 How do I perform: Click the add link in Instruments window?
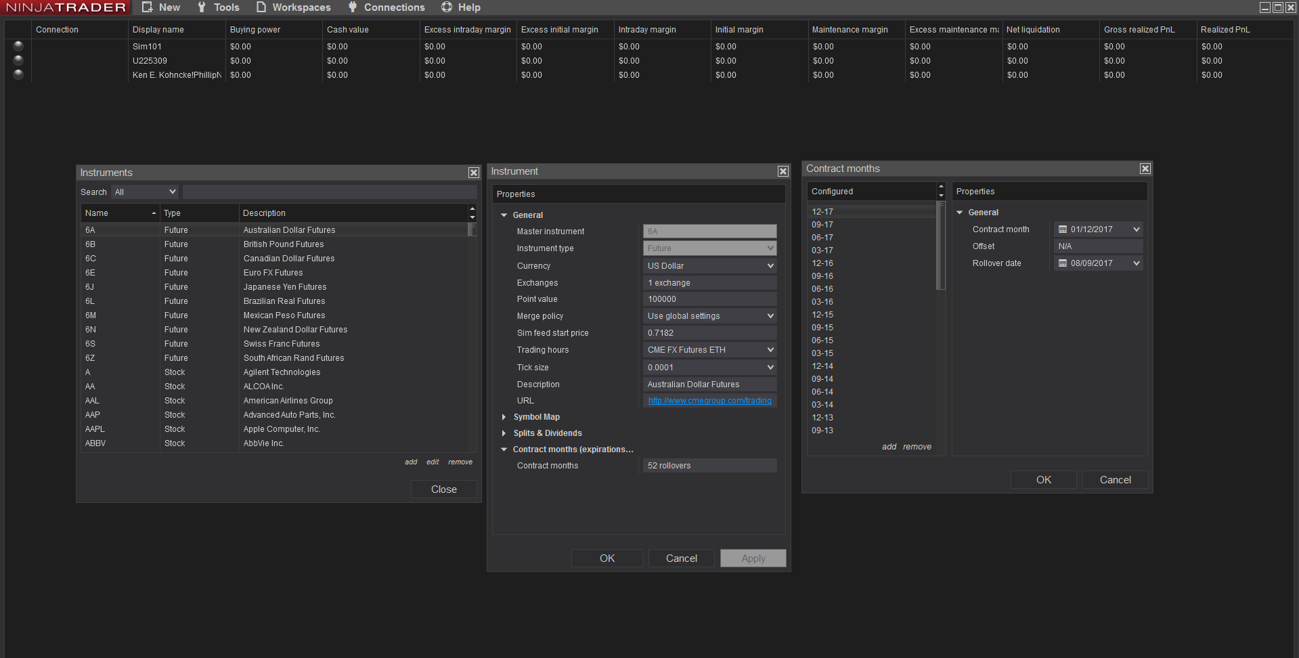click(411, 462)
